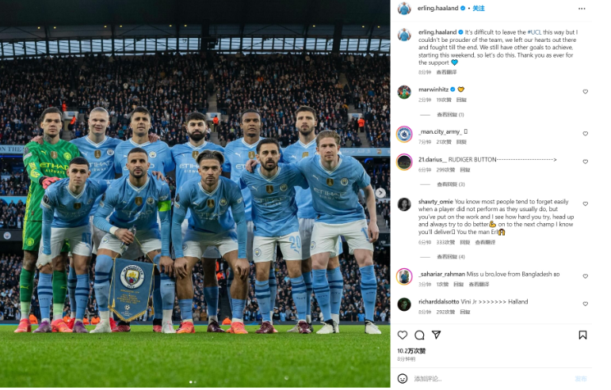Expand replies under marwinhitz's comment
611x390 pixels.
click(450, 115)
